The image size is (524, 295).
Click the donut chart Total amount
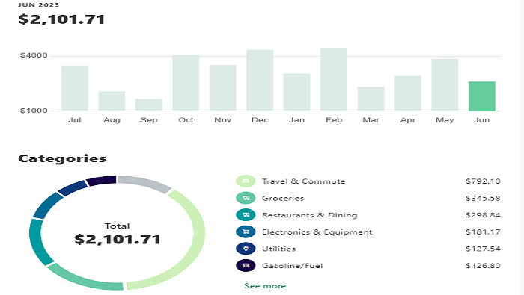(118, 239)
